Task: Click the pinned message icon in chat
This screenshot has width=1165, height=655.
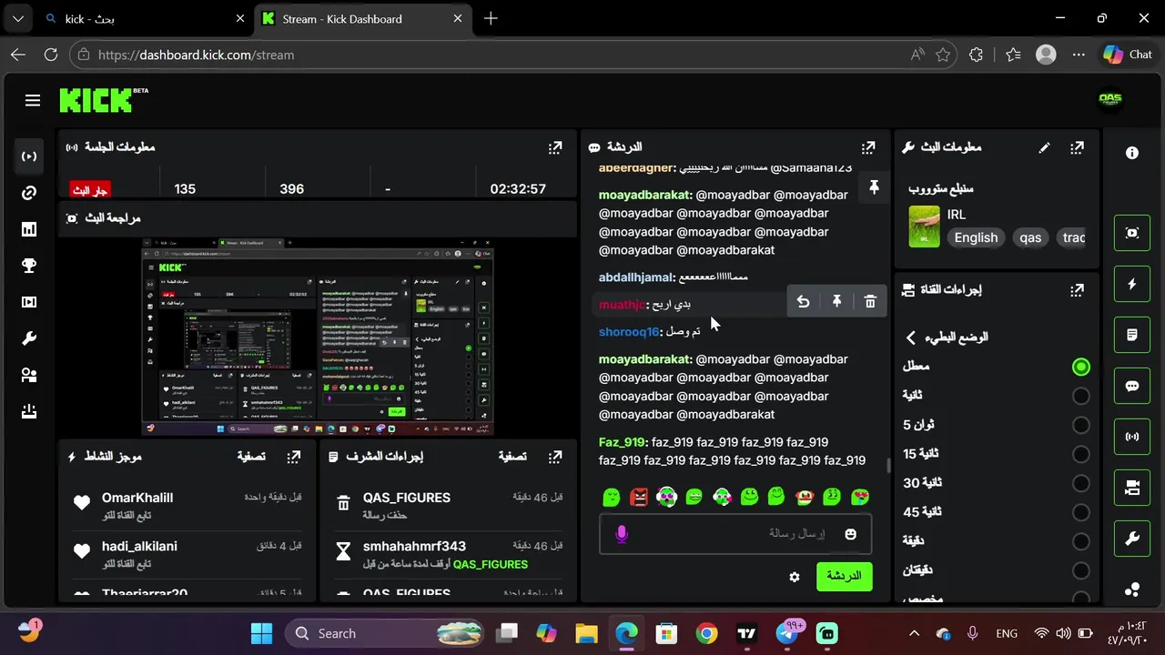Action: point(874,187)
